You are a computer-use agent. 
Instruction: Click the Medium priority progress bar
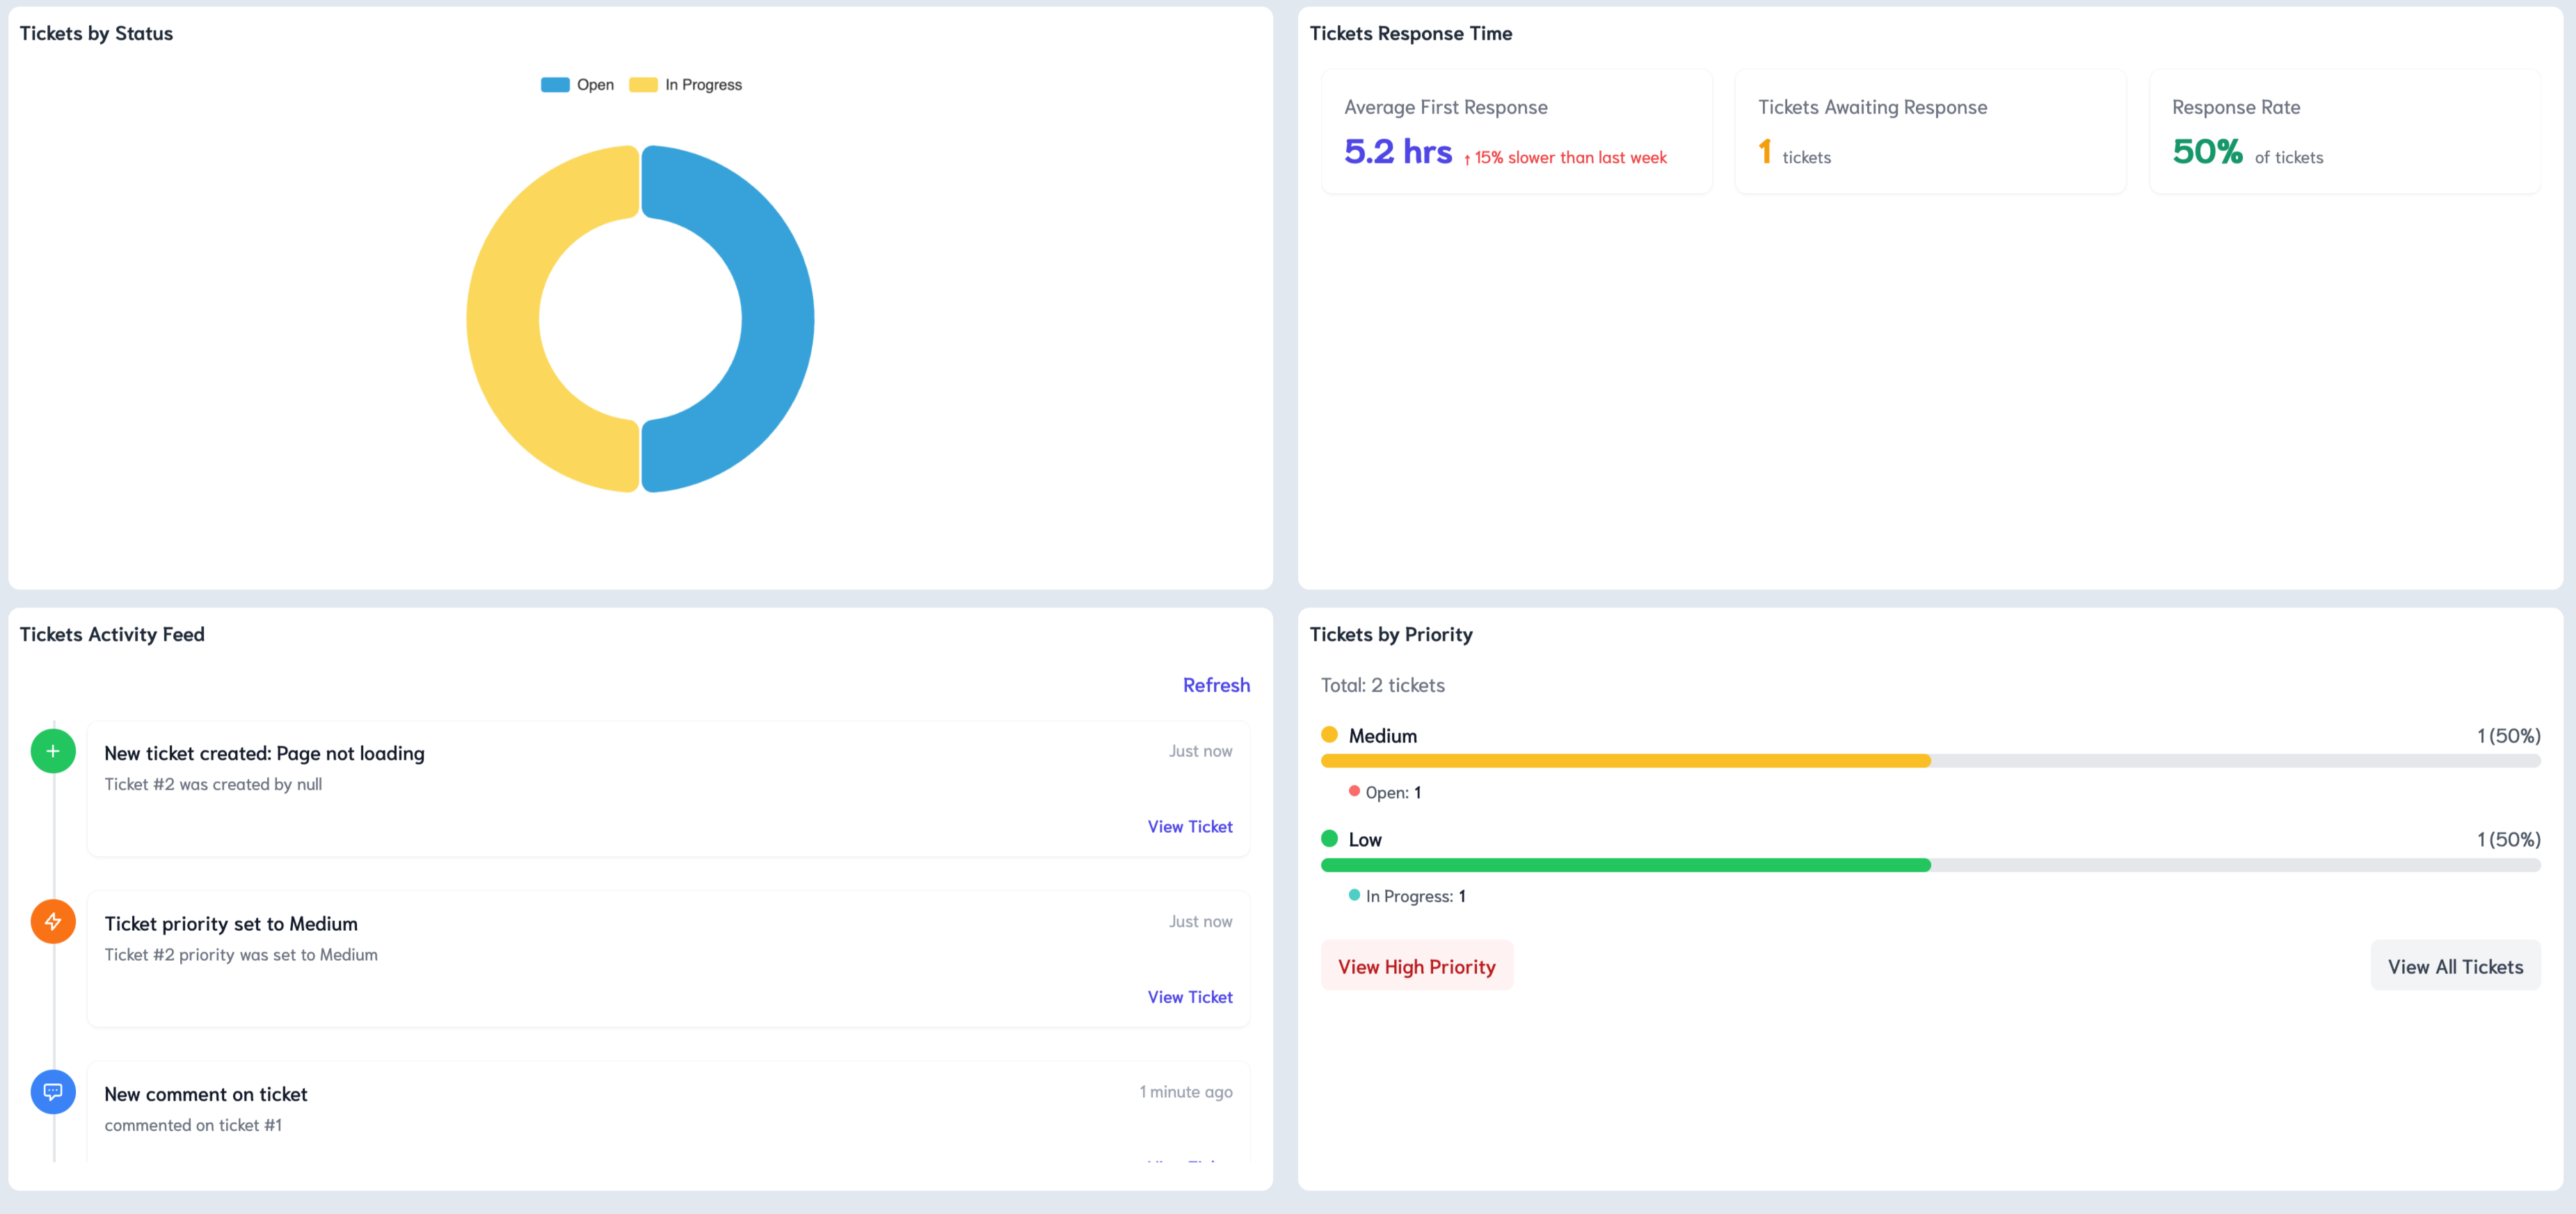click(1625, 761)
